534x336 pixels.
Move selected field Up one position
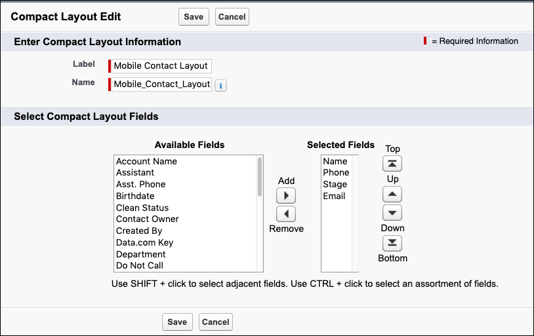tap(392, 195)
